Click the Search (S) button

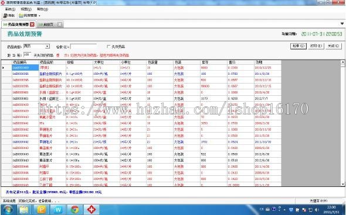(298, 46)
